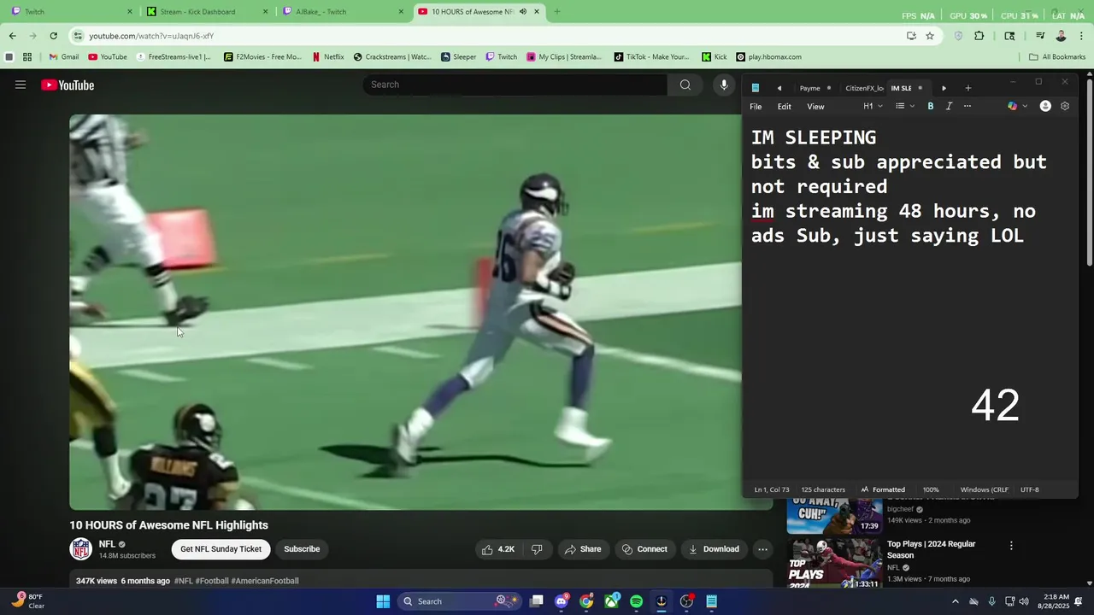Screen dimensions: 1094x615
Task: Open Spotify from the taskbar
Action: click(637, 601)
